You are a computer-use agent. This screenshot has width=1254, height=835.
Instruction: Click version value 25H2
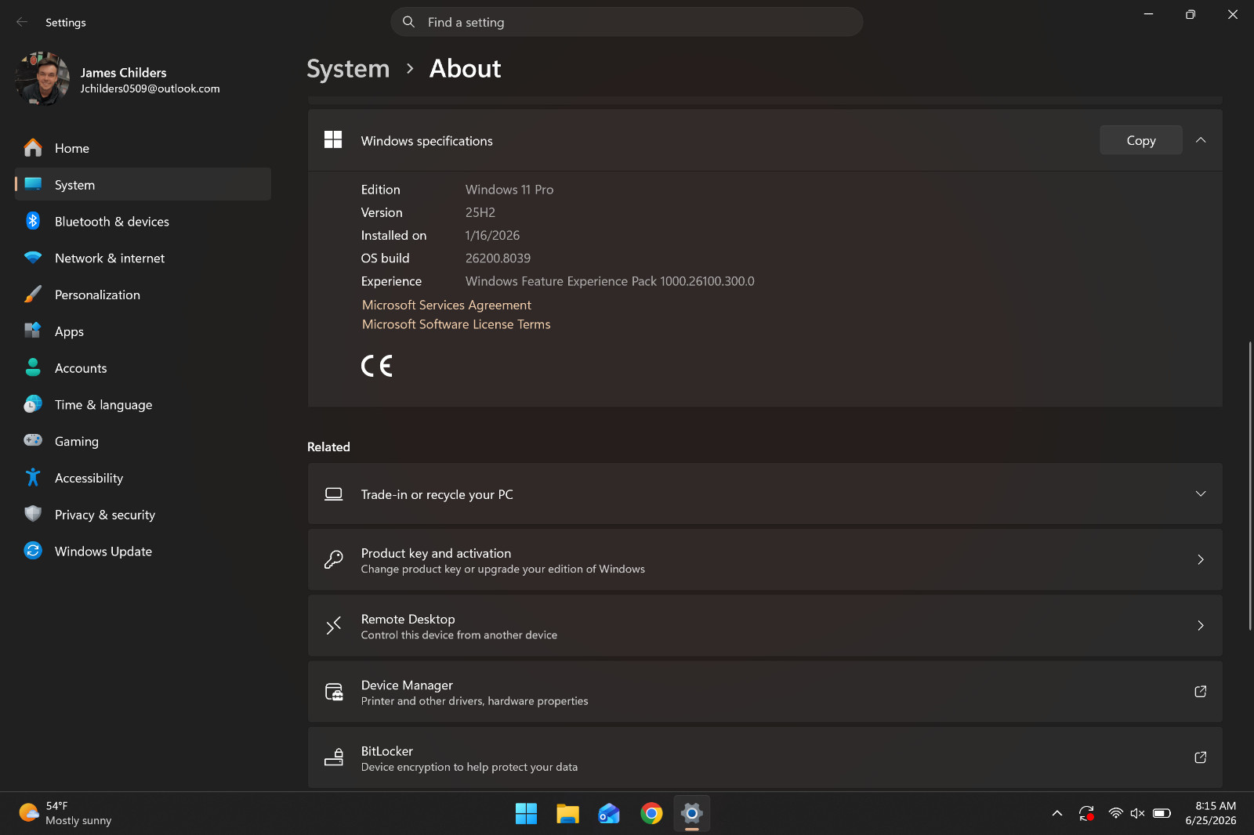(480, 212)
